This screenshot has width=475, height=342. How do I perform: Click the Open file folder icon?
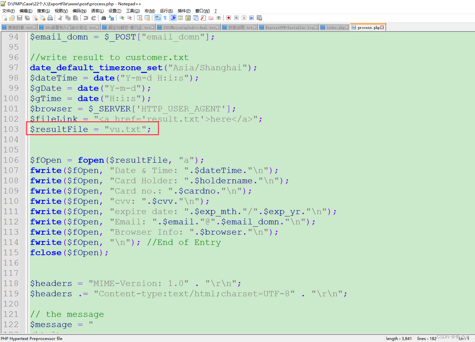(12, 18)
